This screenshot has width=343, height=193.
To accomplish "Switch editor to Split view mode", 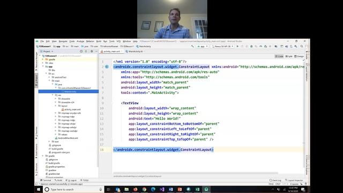I will pos(289,56).
